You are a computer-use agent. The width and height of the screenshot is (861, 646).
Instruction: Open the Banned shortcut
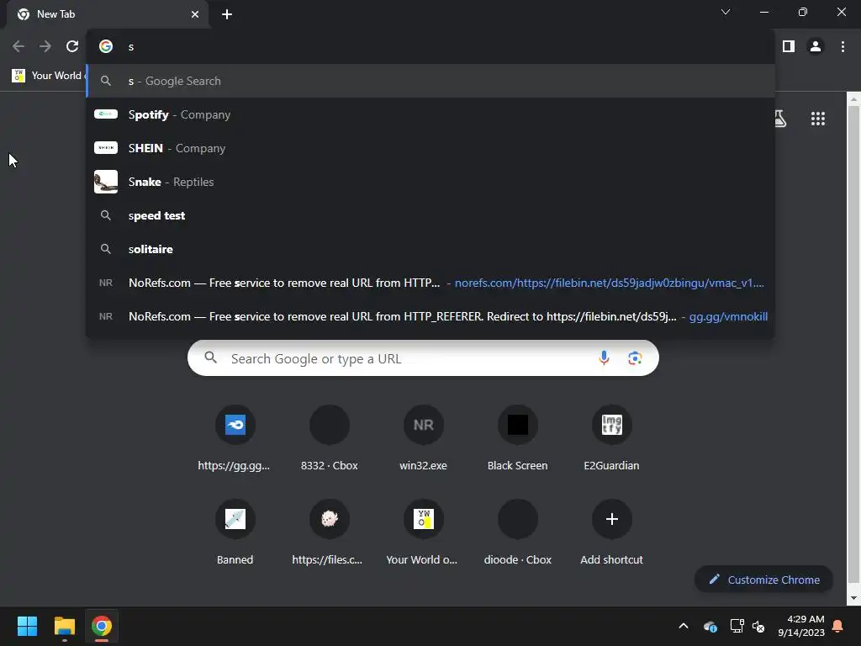(235, 532)
